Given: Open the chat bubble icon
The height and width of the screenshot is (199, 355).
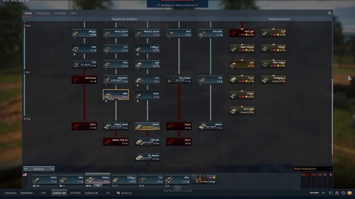Looking at the screenshot, I should tap(343, 193).
